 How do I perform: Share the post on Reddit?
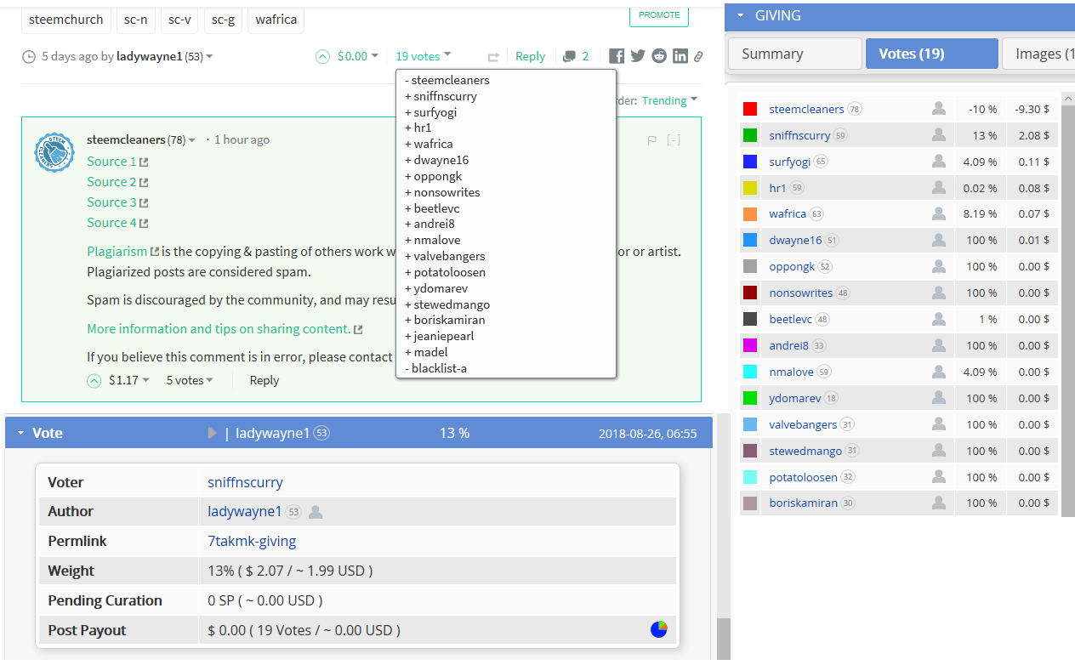point(659,56)
